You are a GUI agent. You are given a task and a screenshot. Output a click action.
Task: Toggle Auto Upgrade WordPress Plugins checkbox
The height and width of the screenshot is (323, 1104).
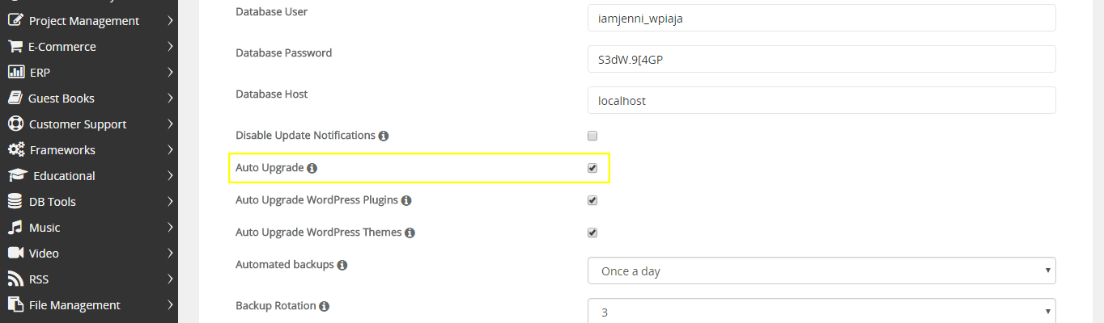pos(592,200)
